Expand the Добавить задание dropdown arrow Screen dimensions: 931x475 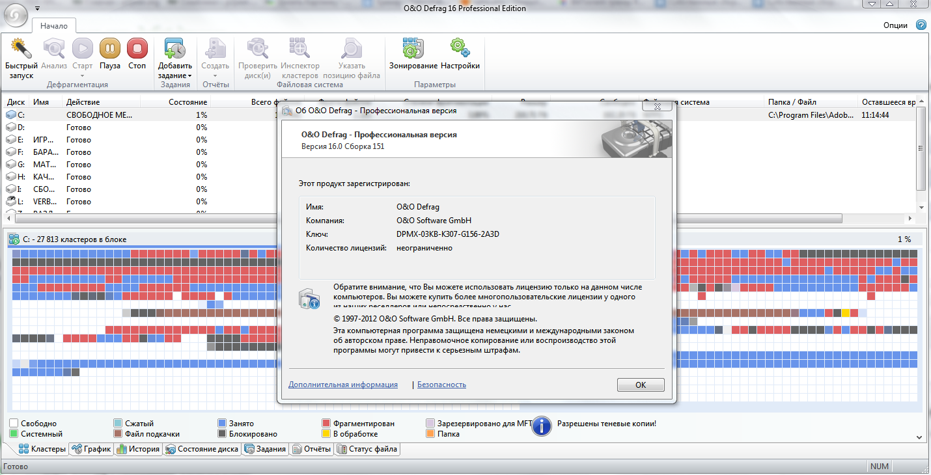click(189, 75)
